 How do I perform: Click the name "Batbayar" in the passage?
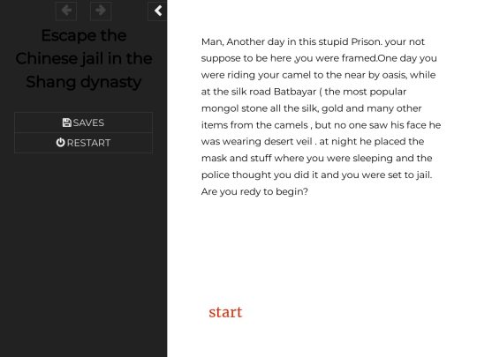click(295, 92)
